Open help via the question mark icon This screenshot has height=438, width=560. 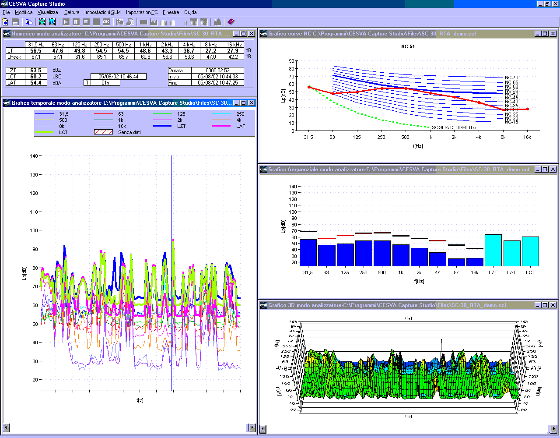[230, 22]
